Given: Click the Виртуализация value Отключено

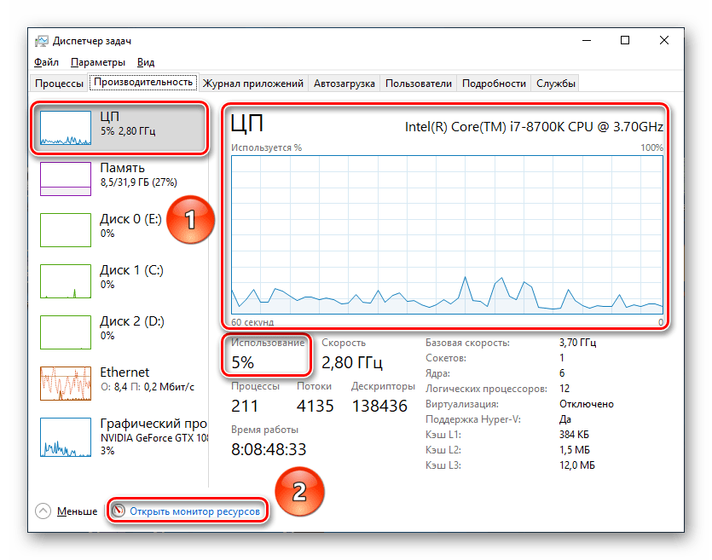Looking at the screenshot, I should [586, 404].
